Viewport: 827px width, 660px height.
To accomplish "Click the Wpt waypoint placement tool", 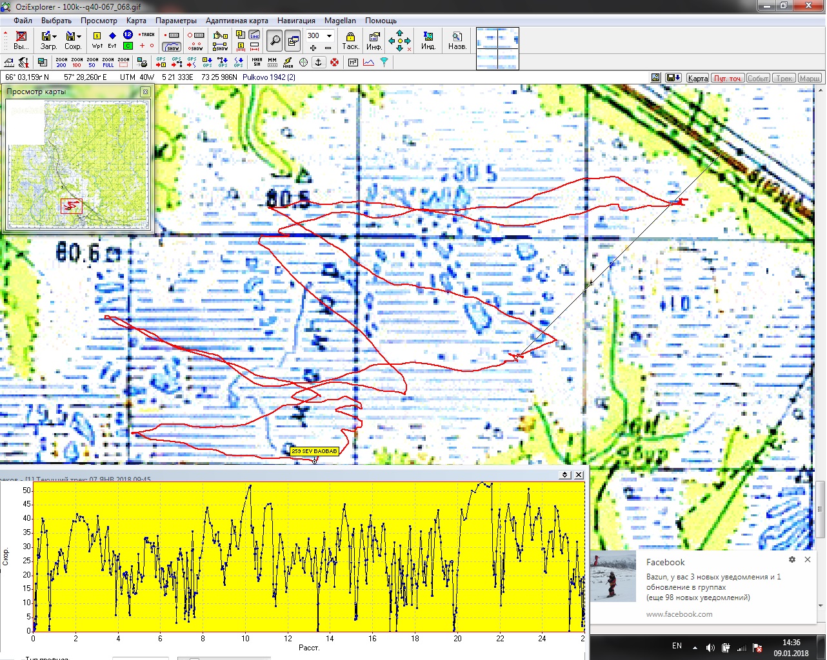I will click(97, 40).
